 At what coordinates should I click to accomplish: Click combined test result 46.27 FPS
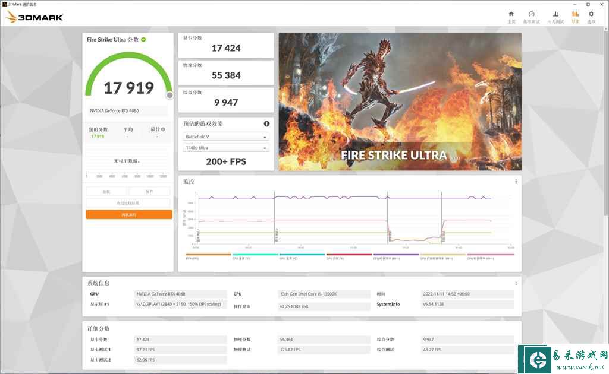[467, 350]
